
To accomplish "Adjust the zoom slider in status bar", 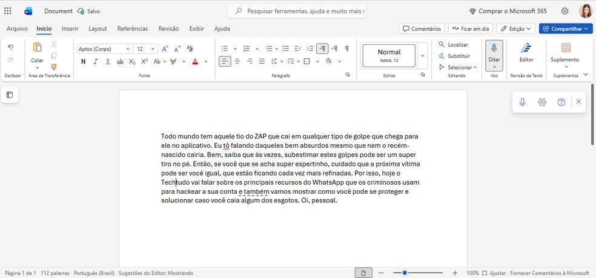I will tap(405, 273).
